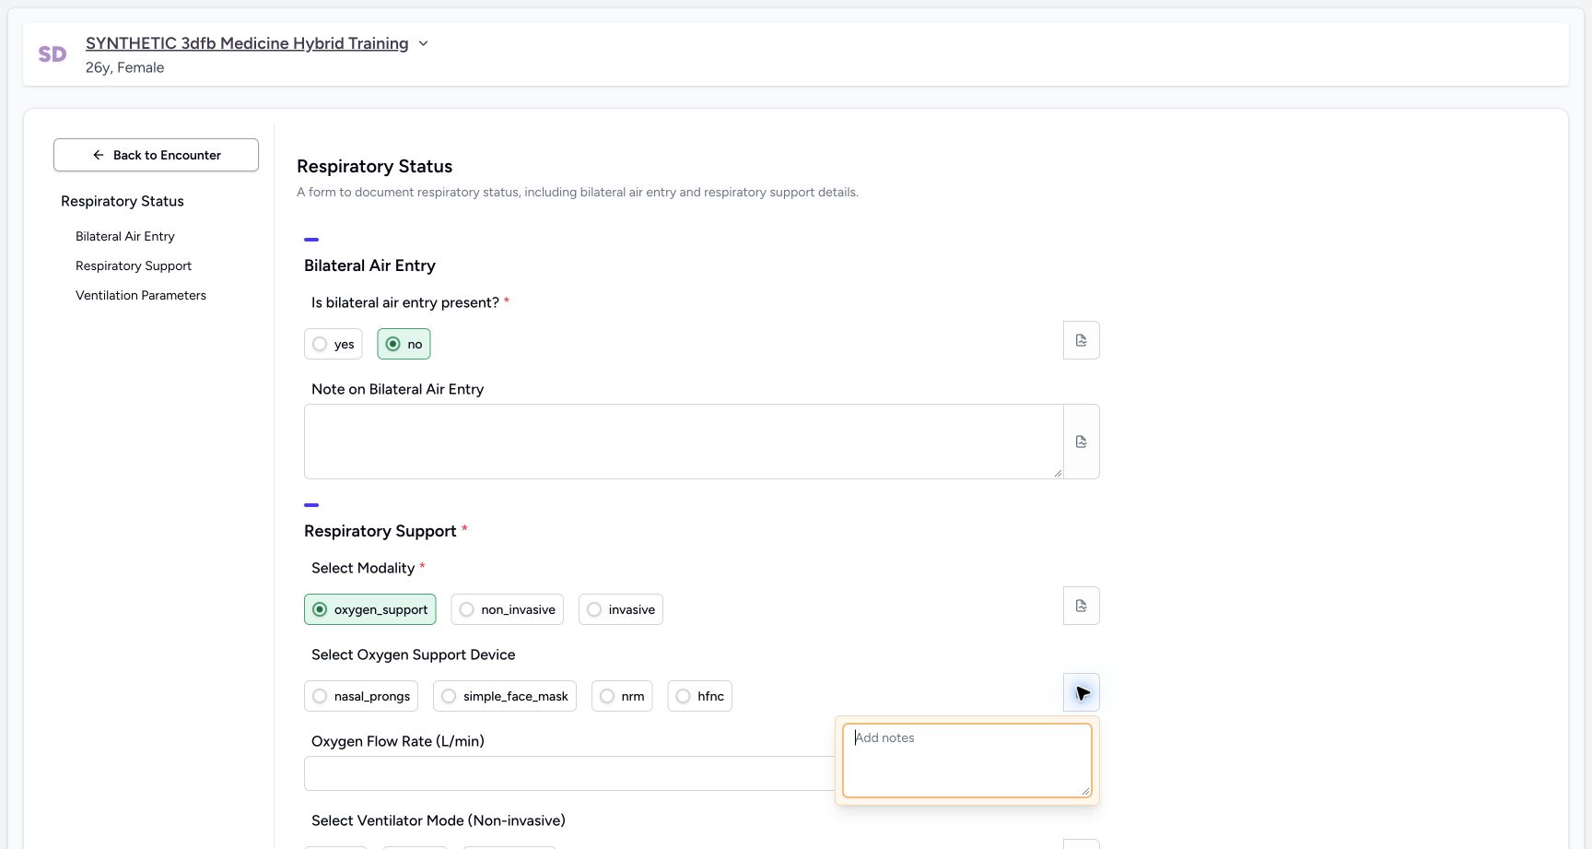
Task: Select nrm oxygen device
Action: tap(622, 696)
